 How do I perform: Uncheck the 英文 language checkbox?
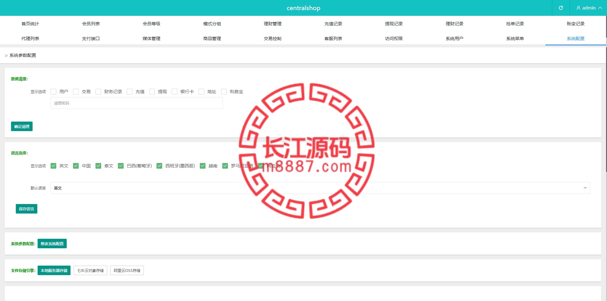pos(53,166)
